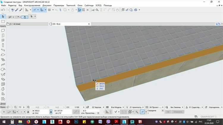Image resolution: width=223 pixels, height=125 pixels.
Task: Open Photoshop from the Windows taskbar
Action: tap(76, 122)
